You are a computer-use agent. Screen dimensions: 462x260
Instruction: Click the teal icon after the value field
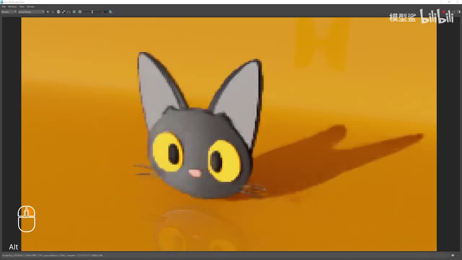(111, 12)
